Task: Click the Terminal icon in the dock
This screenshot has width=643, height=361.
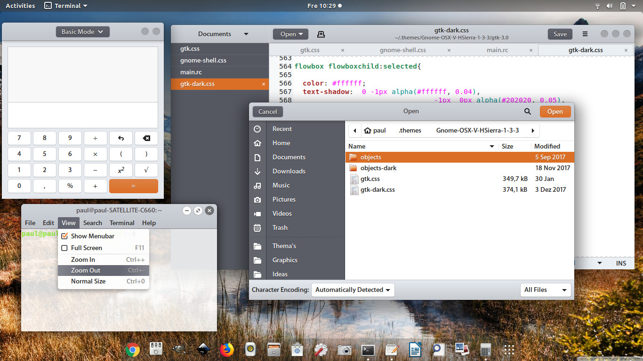Action: tap(368, 350)
